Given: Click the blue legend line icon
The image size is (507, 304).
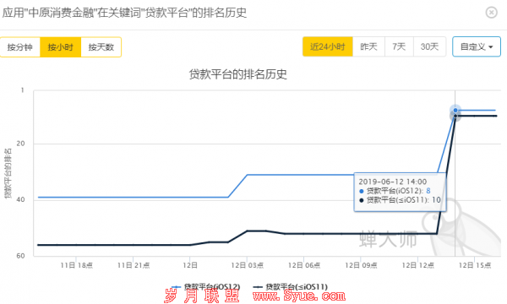Looking at the screenshot, I should [177, 287].
